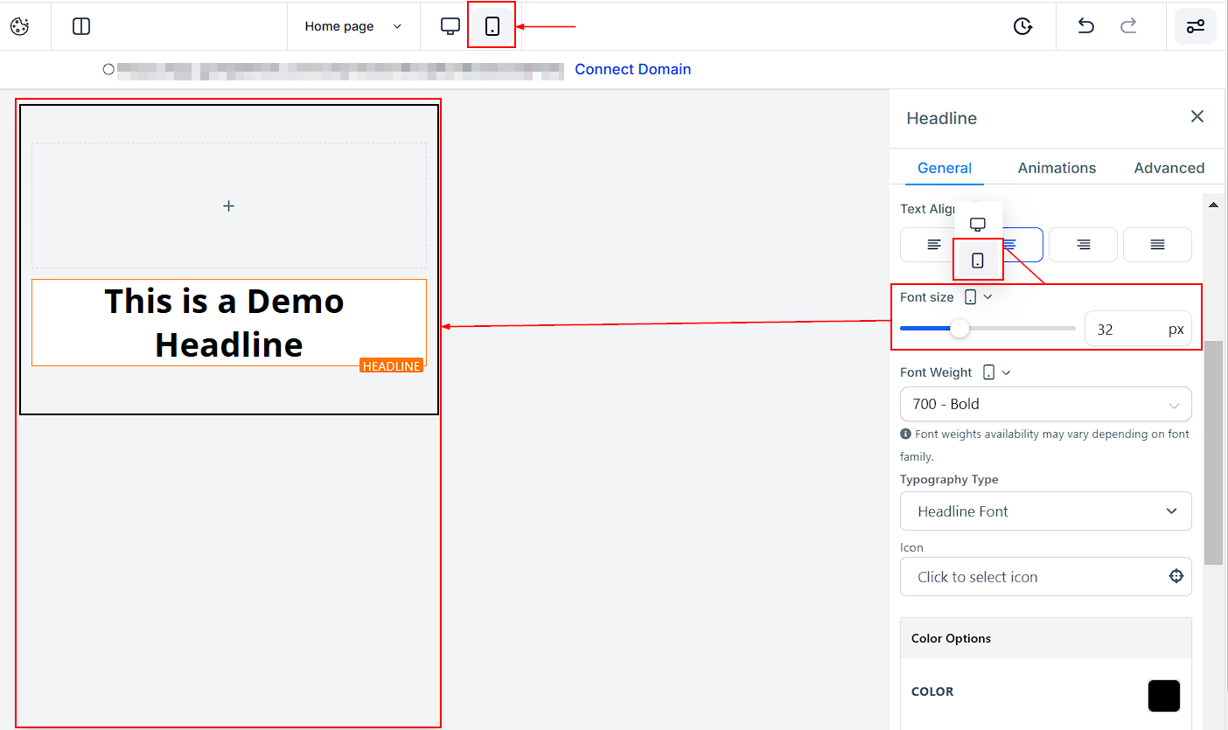This screenshot has width=1228, height=730.
Task: Switch to mobile view in top toolbar
Action: 492,26
